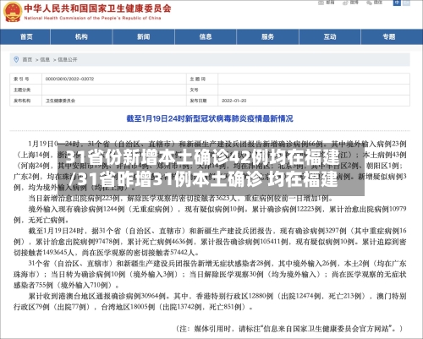Click the national emblem logo
Image resolution: width=423 pixels, height=339 pixels.
tap(12, 12)
